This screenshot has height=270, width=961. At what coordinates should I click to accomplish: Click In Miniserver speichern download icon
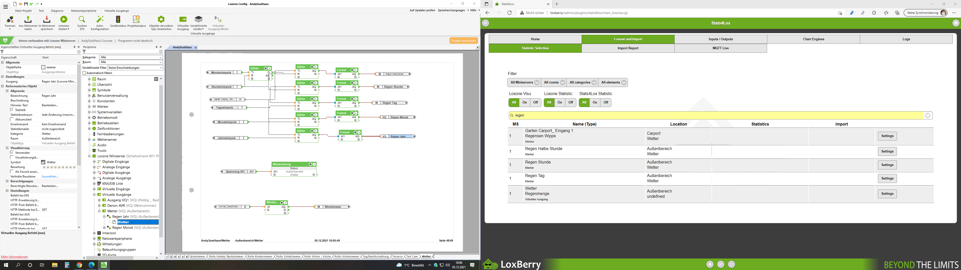coord(47,19)
